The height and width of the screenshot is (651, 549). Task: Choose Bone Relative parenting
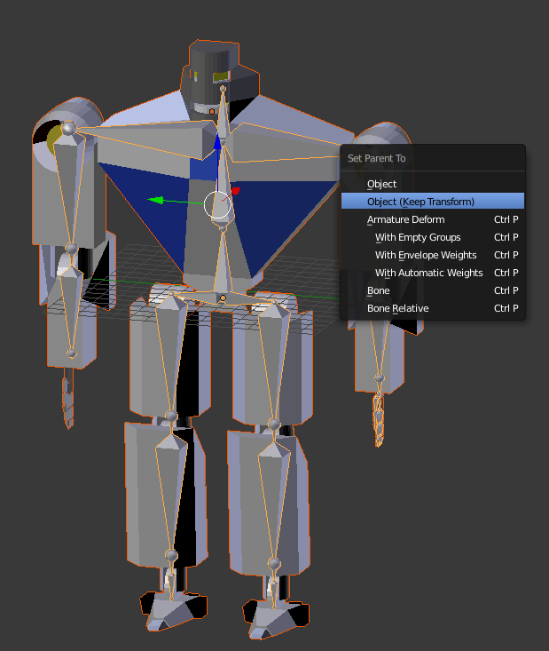[397, 308]
